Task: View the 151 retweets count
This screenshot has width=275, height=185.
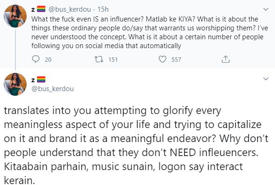Action: point(113,60)
